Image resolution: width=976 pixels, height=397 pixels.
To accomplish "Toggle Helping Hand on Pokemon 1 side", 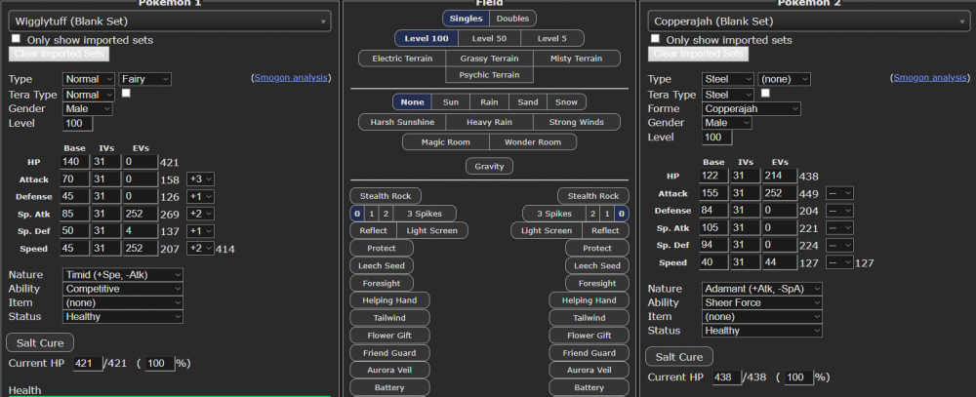I will coord(389,300).
